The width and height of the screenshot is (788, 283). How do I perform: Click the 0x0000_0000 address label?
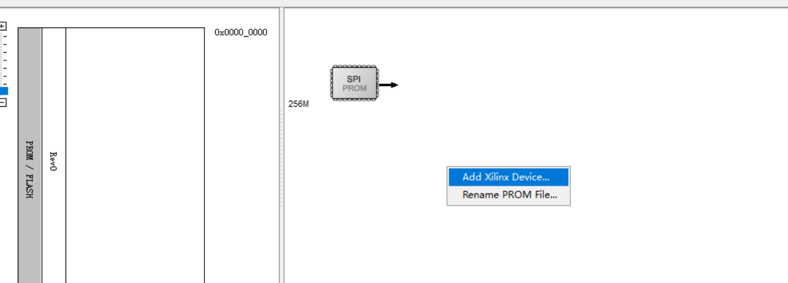[x=241, y=32]
